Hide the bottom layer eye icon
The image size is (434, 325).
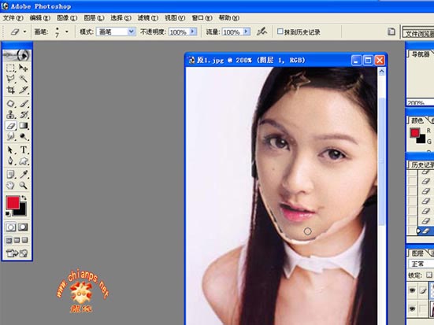[x=413, y=308]
